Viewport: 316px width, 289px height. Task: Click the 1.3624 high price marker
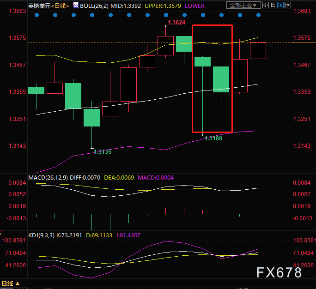point(176,22)
